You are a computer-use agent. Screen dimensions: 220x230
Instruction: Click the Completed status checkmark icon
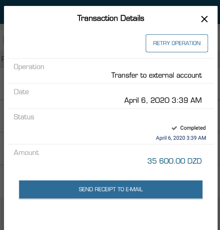[174, 128]
